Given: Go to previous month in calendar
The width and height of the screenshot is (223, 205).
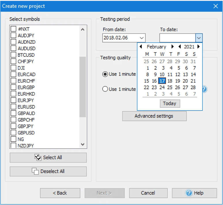Looking at the screenshot, I should coord(141,47).
